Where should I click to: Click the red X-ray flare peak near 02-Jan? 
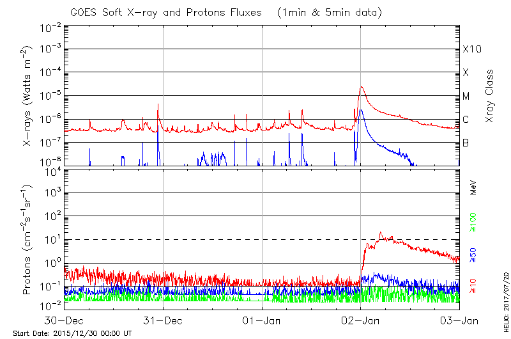click(x=362, y=87)
